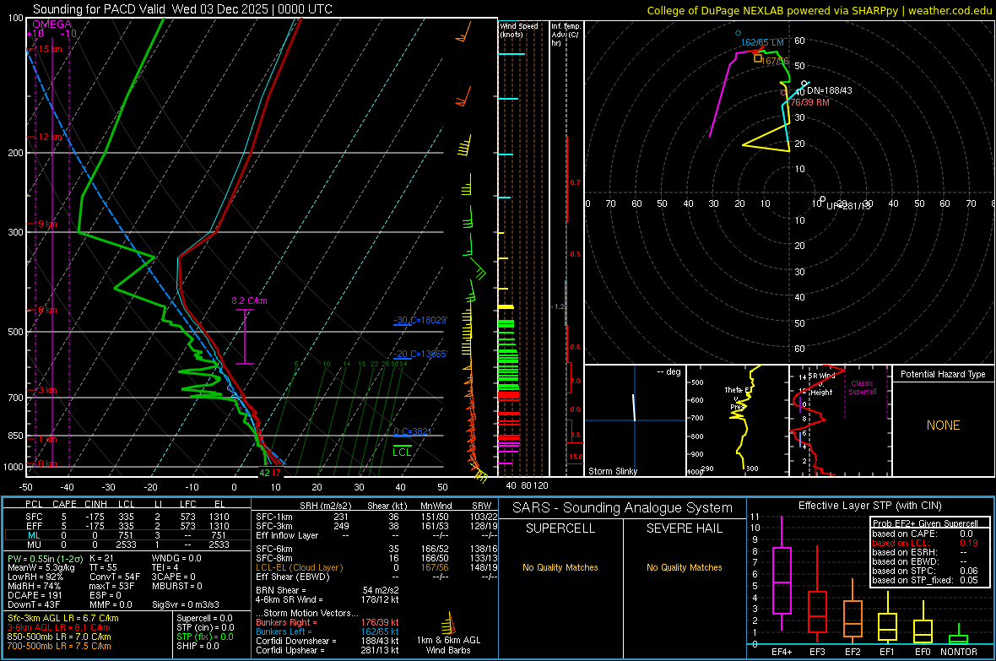Click the Theta-E vs pressure inset plot
The width and height of the screenshot is (996, 661).
click(736, 420)
